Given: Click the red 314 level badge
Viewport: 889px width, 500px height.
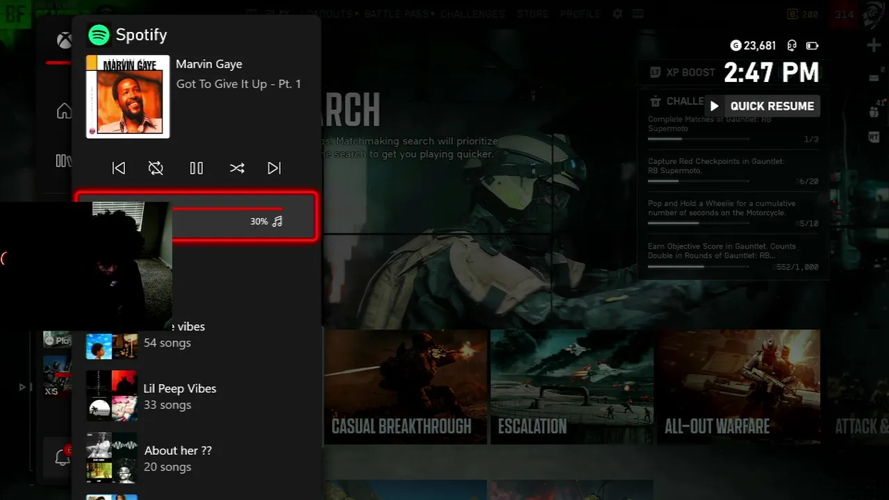Looking at the screenshot, I should [845, 14].
